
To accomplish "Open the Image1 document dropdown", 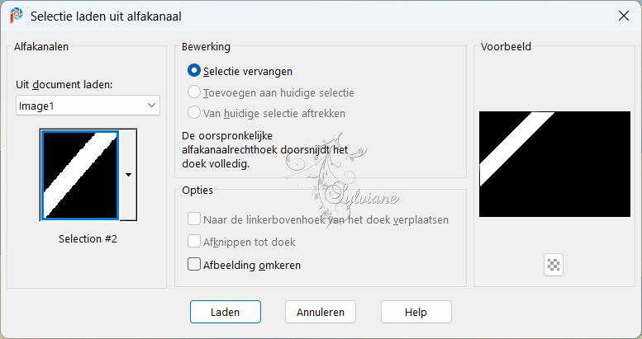I will tap(88, 106).
